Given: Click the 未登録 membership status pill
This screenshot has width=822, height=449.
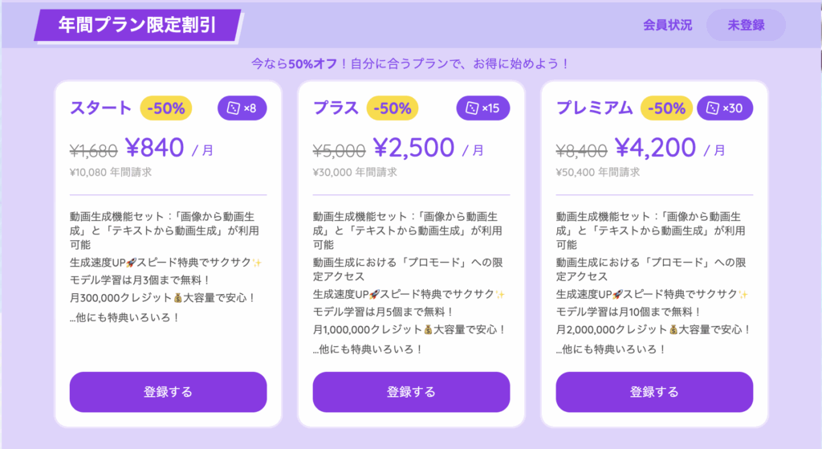Looking at the screenshot, I should (x=746, y=25).
